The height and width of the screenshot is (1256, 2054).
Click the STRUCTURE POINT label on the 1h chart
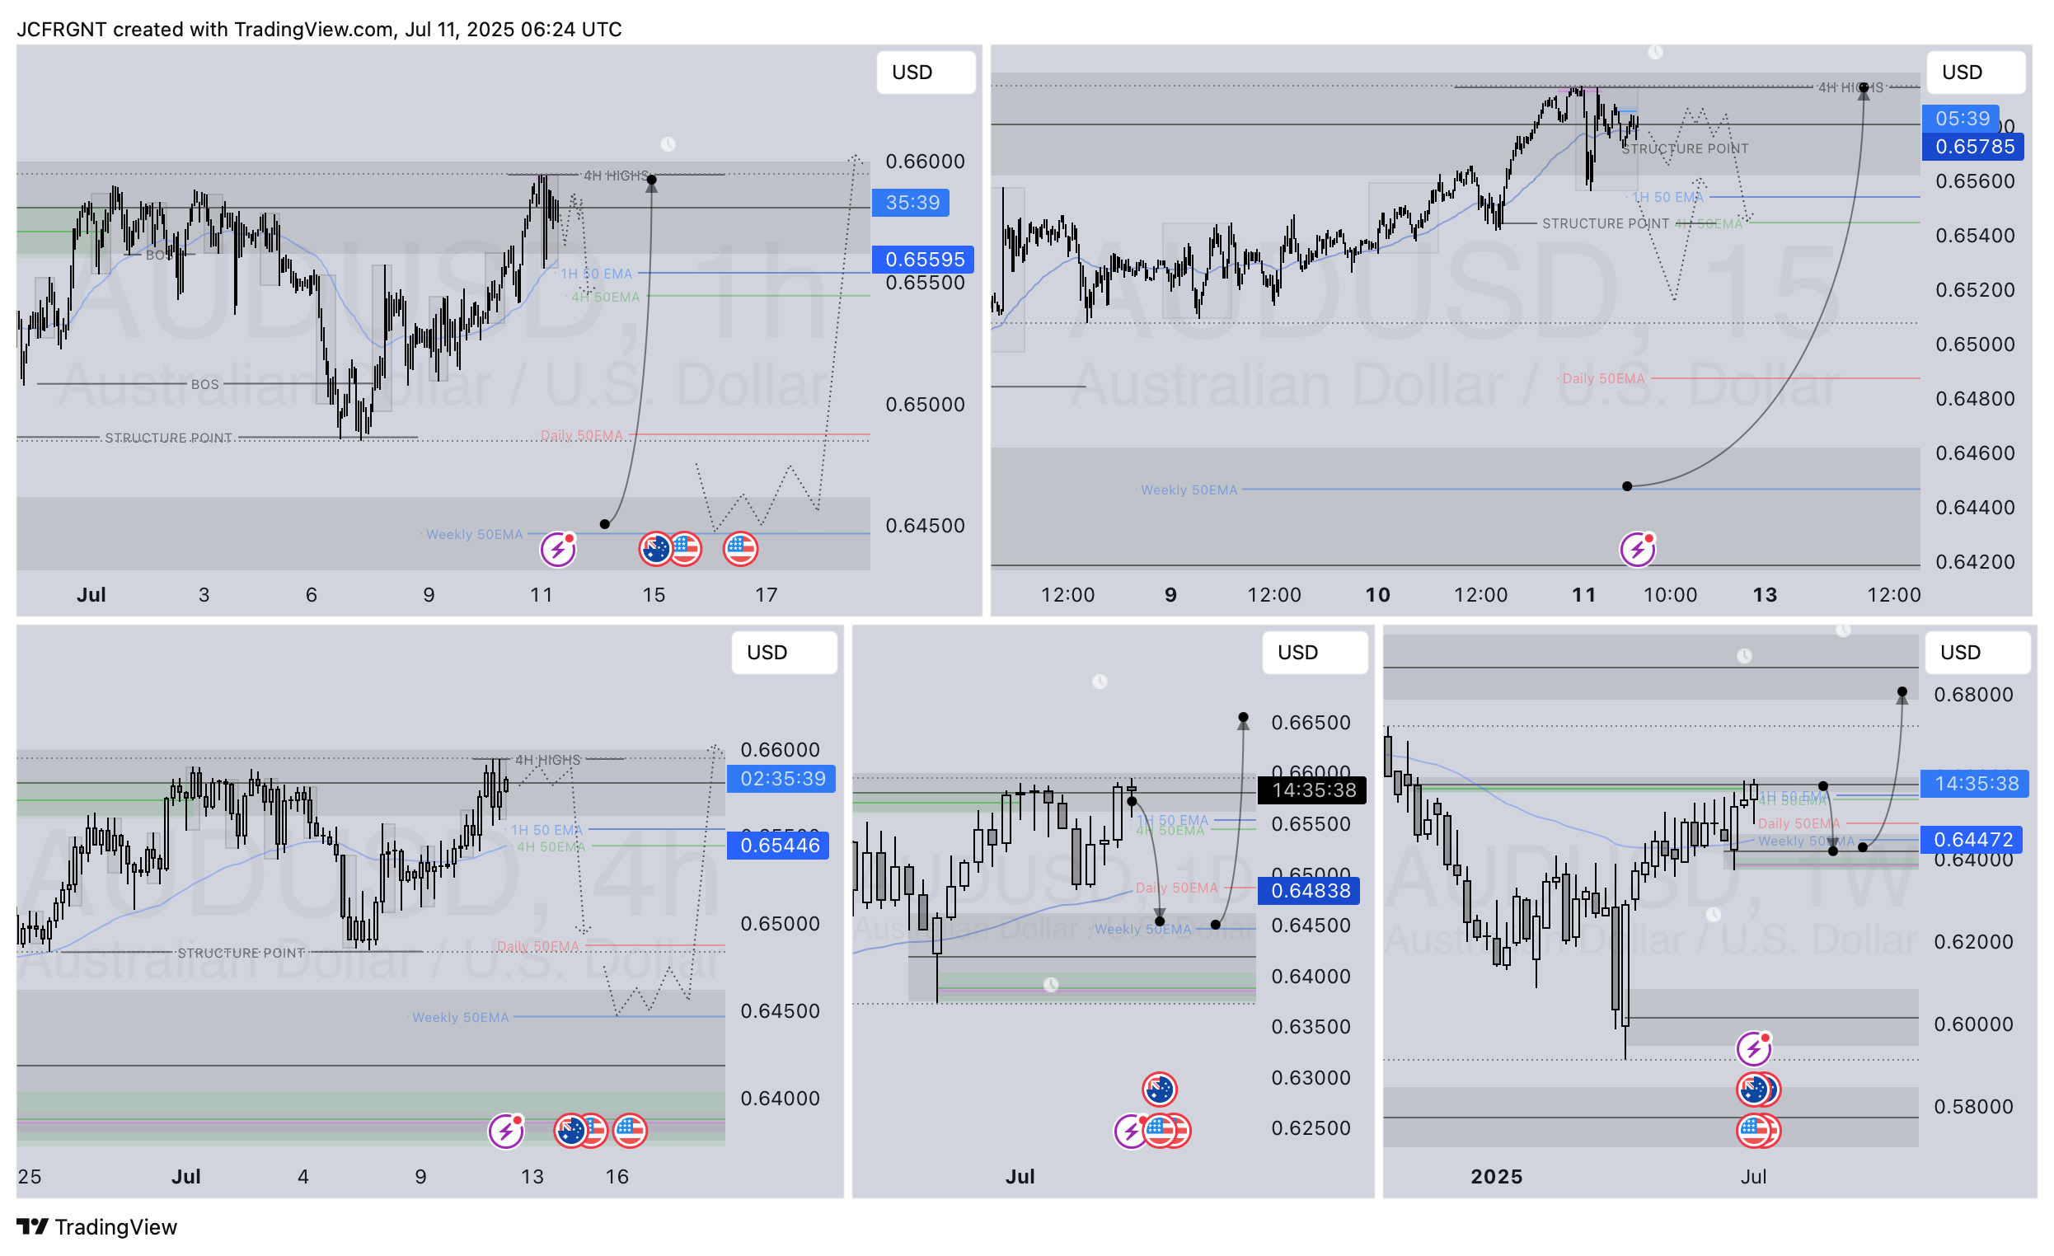[x=168, y=438]
